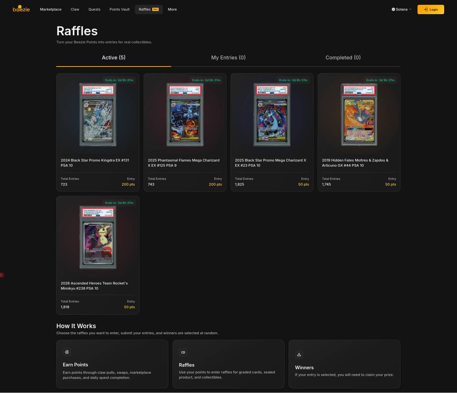
Task: Click the ticket icon above the Raffles description
Action: click(183, 352)
